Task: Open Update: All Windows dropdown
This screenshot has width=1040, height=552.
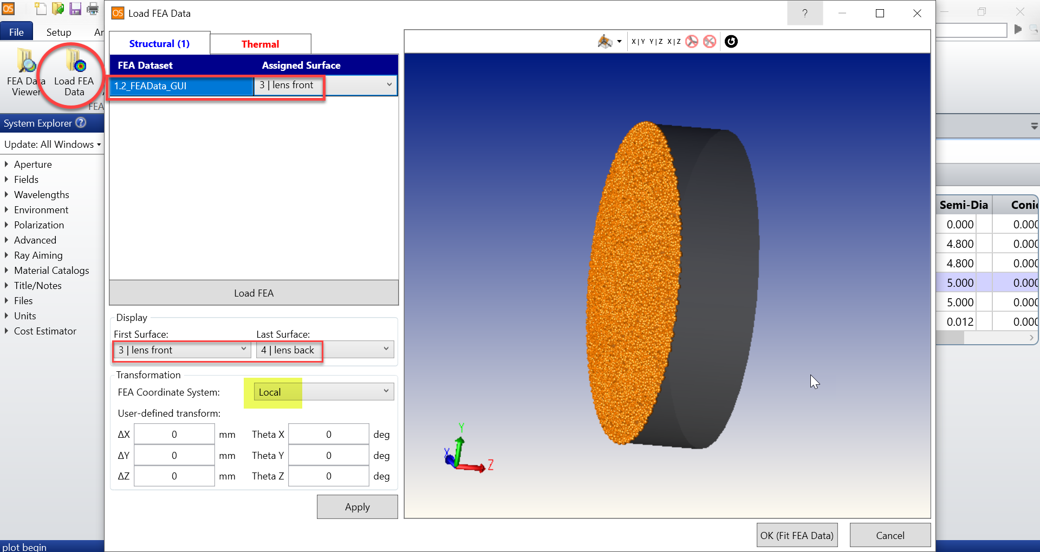Action: point(53,144)
